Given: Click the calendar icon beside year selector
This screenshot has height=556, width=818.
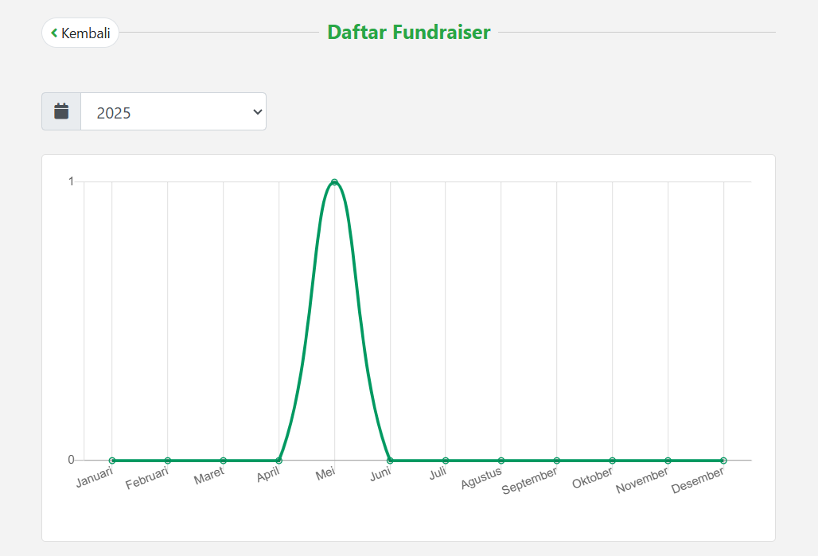Looking at the screenshot, I should coord(61,111).
